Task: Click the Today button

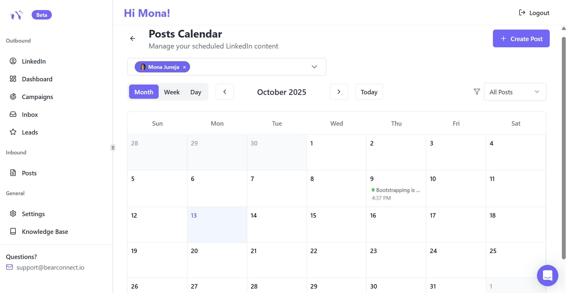Action: [x=369, y=92]
